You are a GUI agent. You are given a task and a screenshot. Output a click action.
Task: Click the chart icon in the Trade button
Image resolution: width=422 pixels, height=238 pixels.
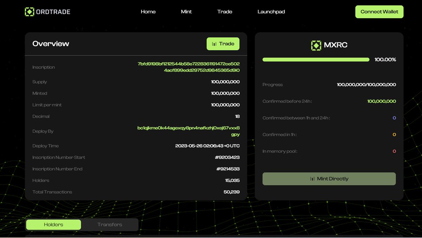tap(214, 44)
